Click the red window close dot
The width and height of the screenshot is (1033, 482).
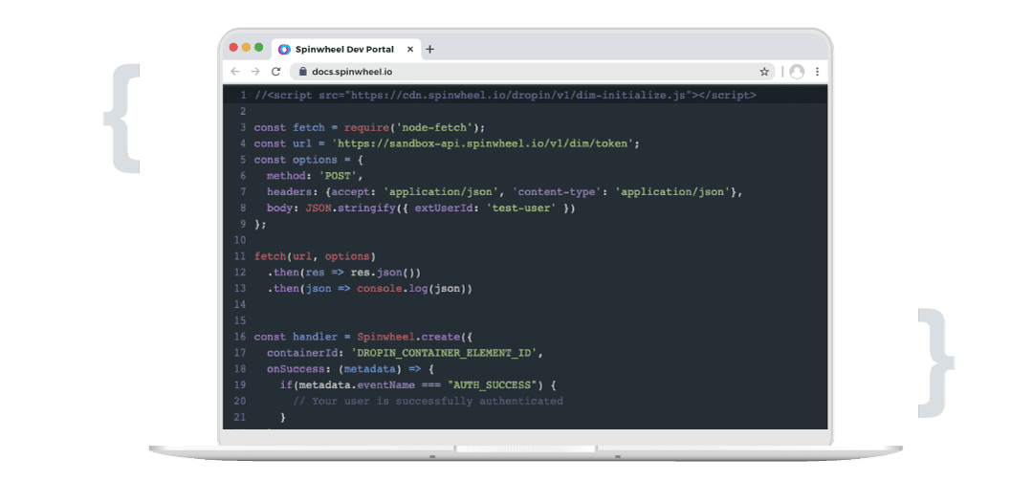[x=233, y=48]
